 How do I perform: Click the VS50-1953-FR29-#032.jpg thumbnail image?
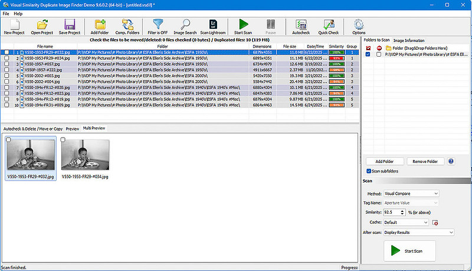click(31, 155)
